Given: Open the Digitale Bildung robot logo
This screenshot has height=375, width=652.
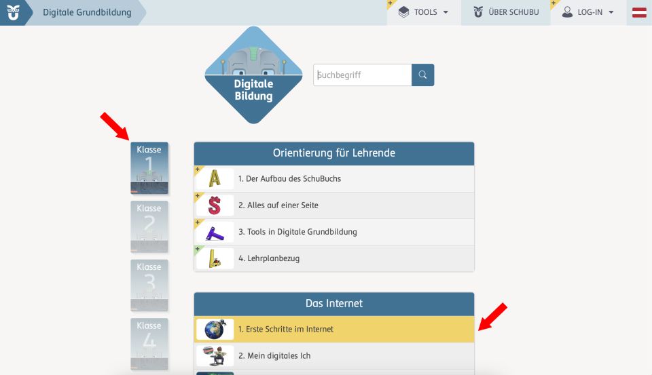Looking at the screenshot, I should (x=253, y=75).
